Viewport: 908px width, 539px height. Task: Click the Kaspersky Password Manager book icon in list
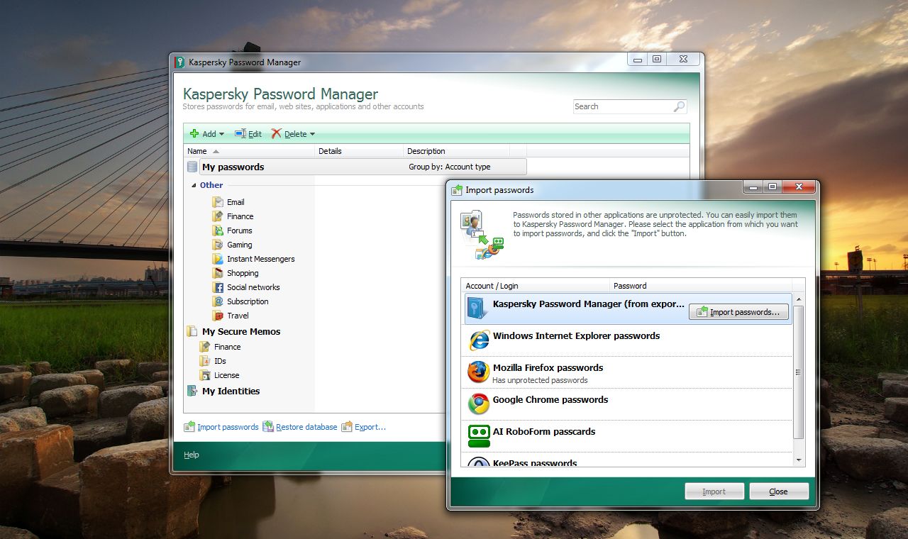coord(478,308)
